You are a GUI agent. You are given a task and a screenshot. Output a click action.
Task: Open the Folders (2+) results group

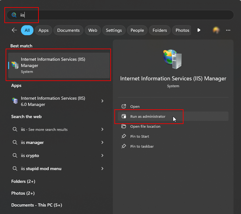[x=23, y=181]
